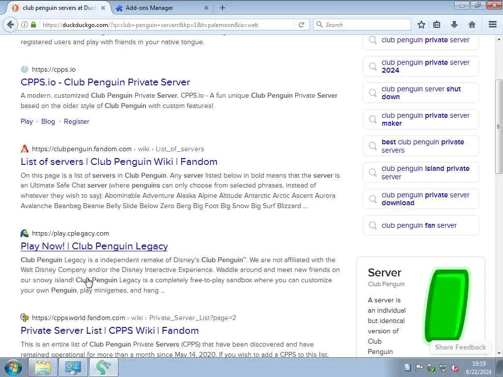Click the clubpenguin.fandom.com URL line
Screen dimensions: 503x377
pos(118,149)
